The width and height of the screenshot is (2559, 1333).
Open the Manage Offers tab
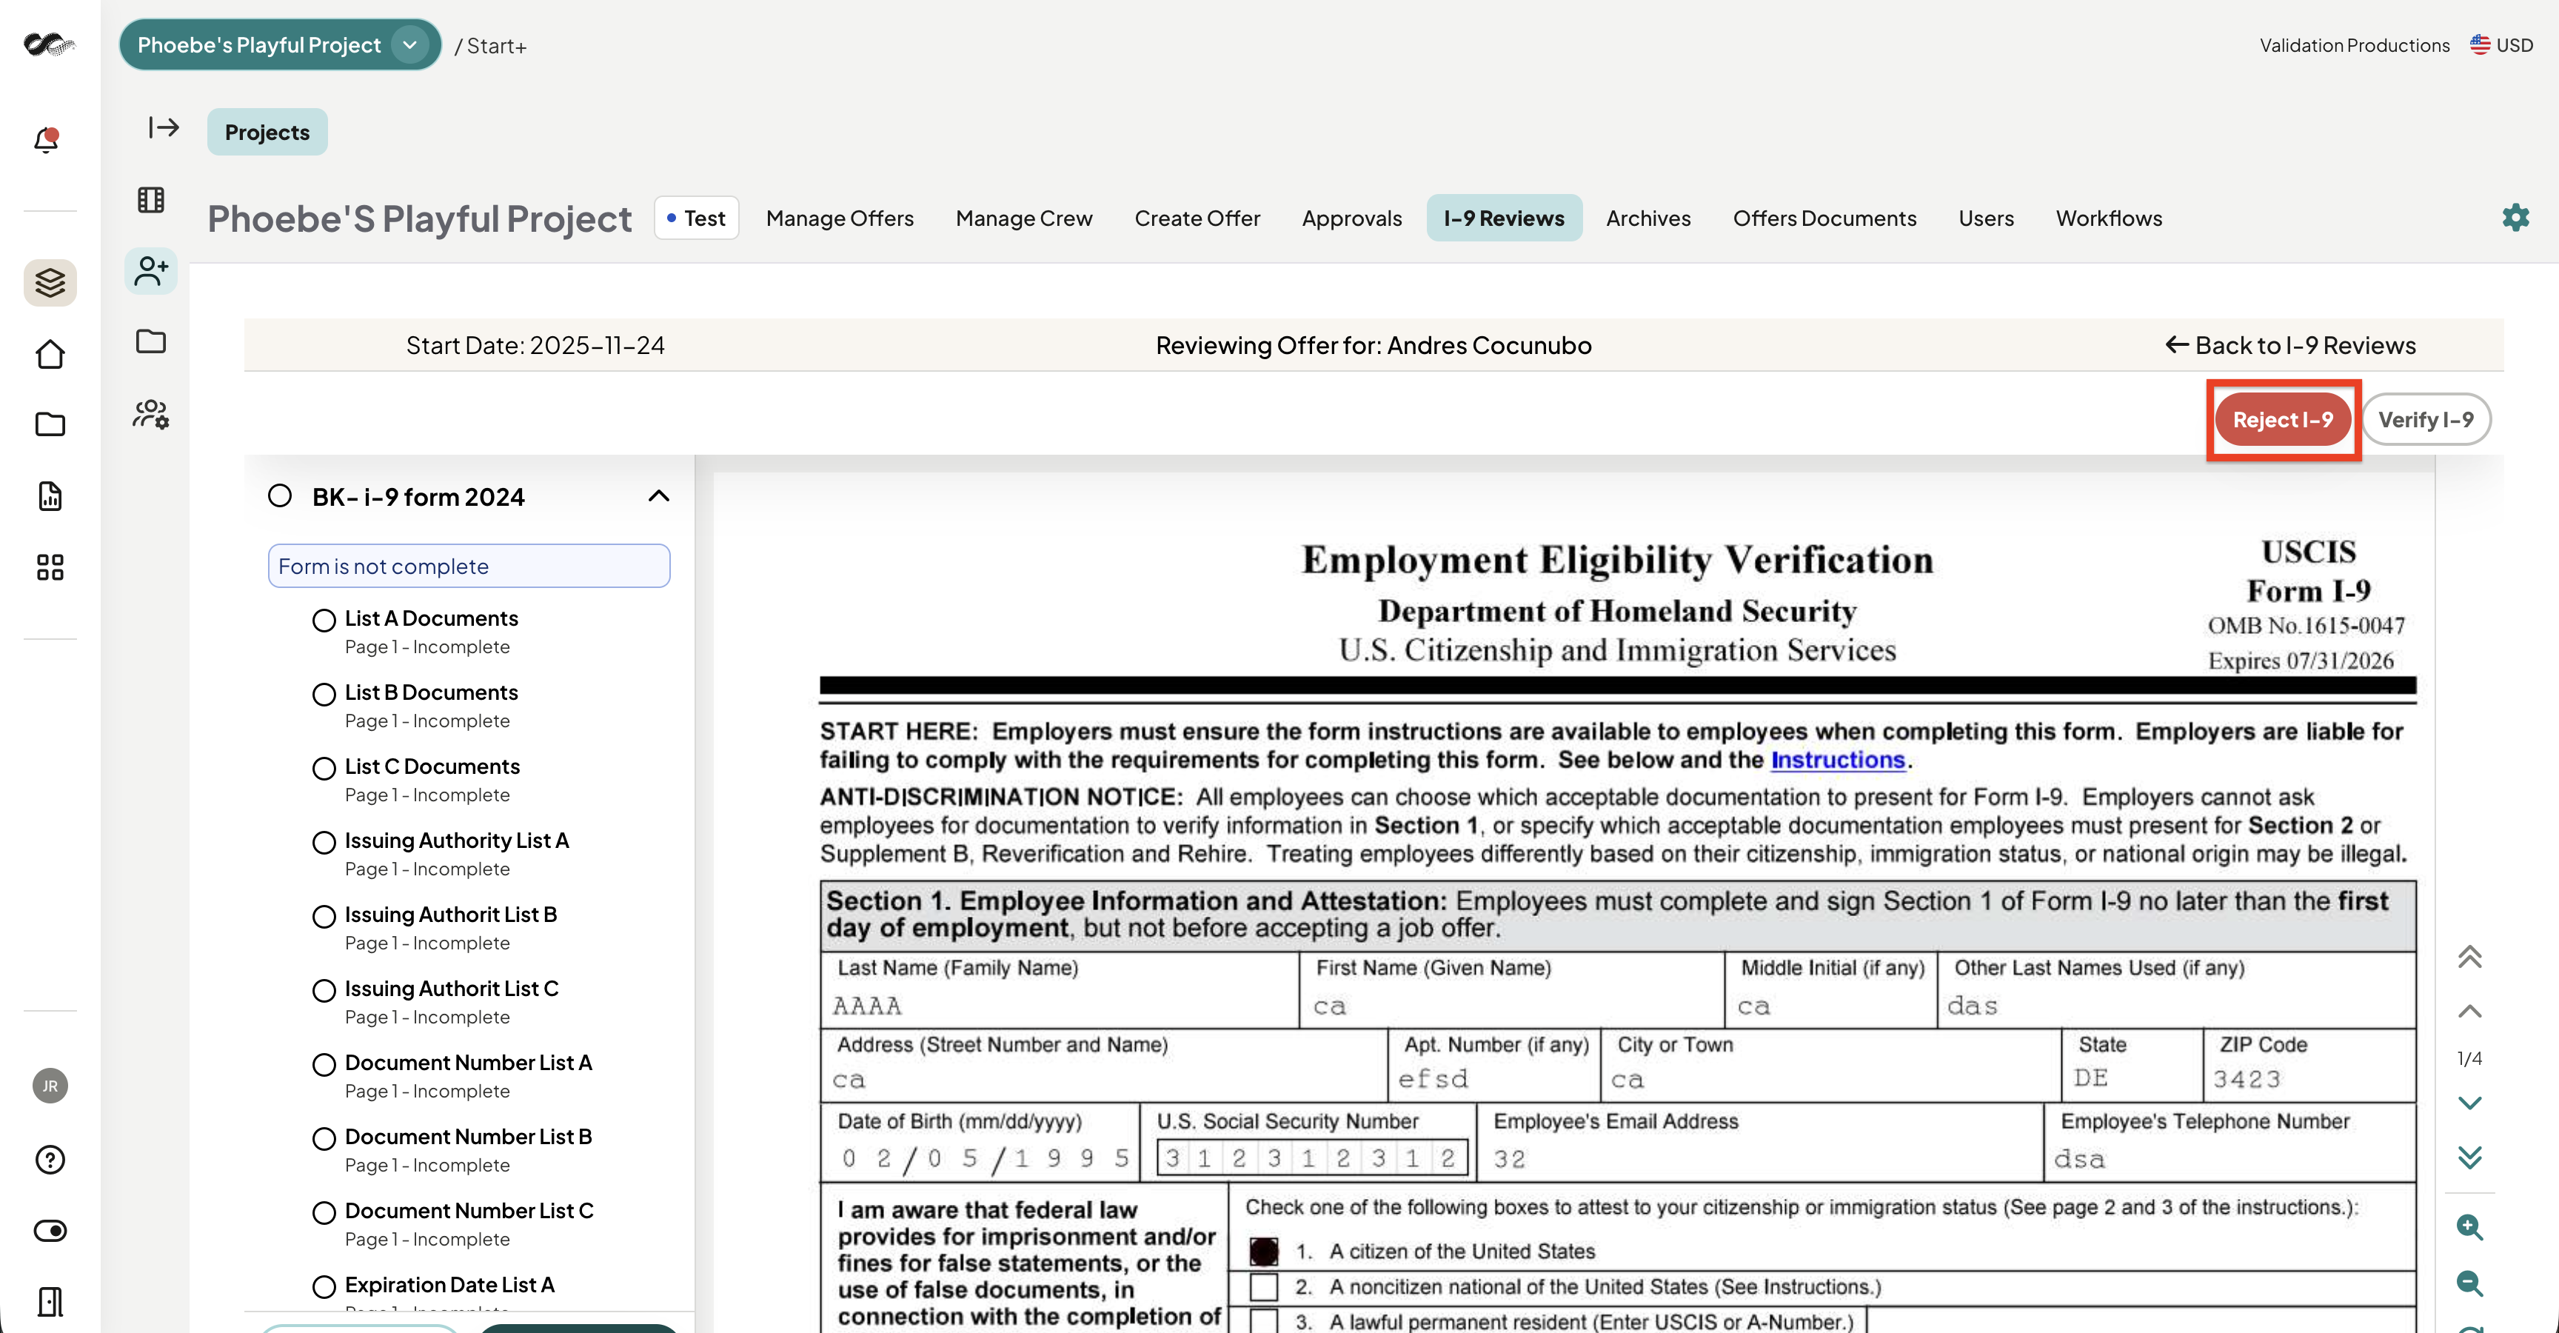(x=840, y=218)
